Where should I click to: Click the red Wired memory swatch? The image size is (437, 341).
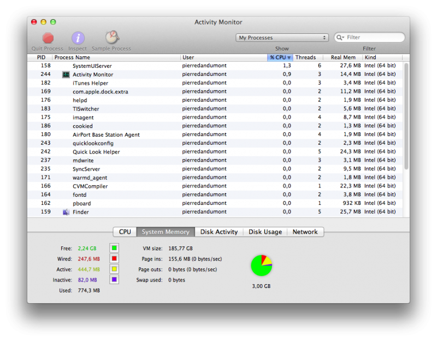[114, 258]
